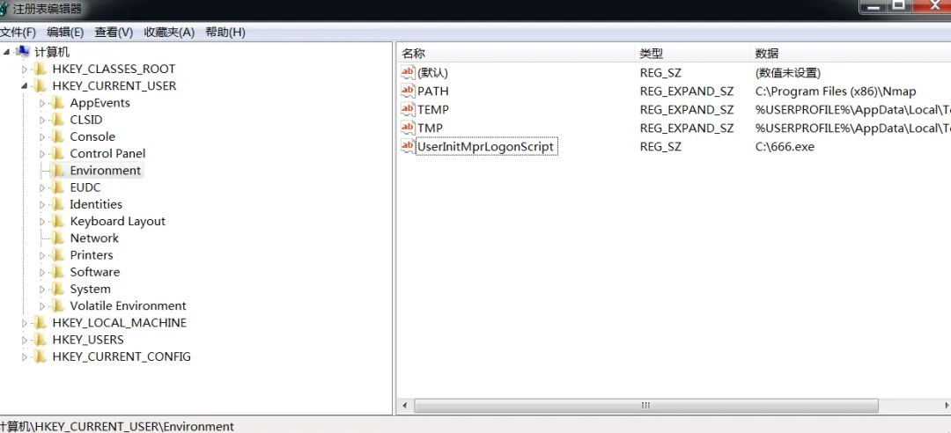Open the 查看(V) menu

114,33
